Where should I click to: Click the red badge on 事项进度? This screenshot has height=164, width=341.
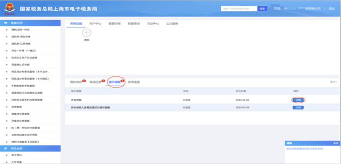103,81
